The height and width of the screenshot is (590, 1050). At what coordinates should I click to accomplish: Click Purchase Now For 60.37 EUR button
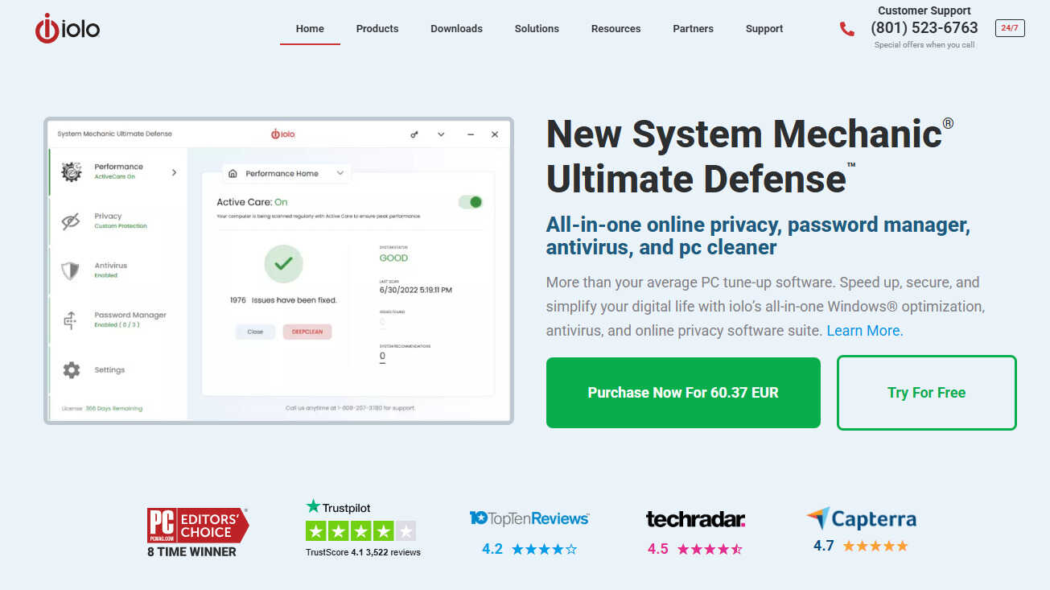(683, 393)
